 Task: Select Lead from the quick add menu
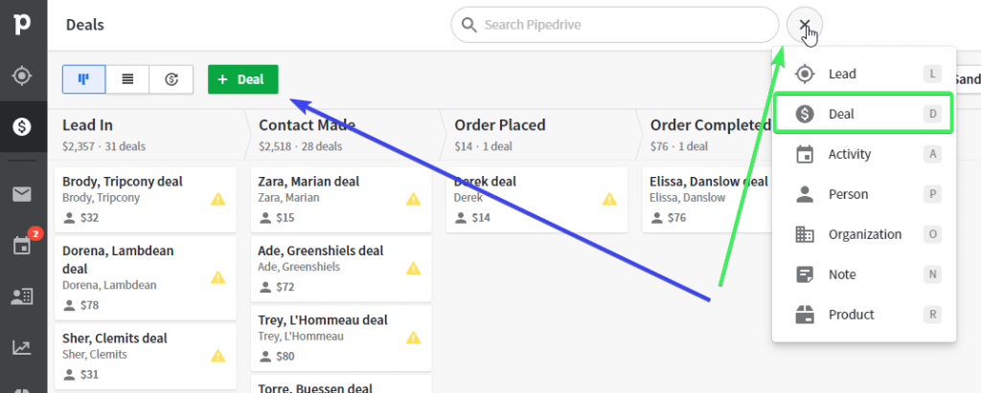tap(842, 74)
